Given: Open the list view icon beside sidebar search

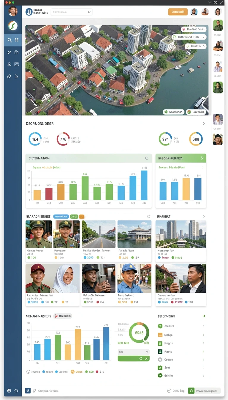Looking at the screenshot, I should (x=17, y=40).
